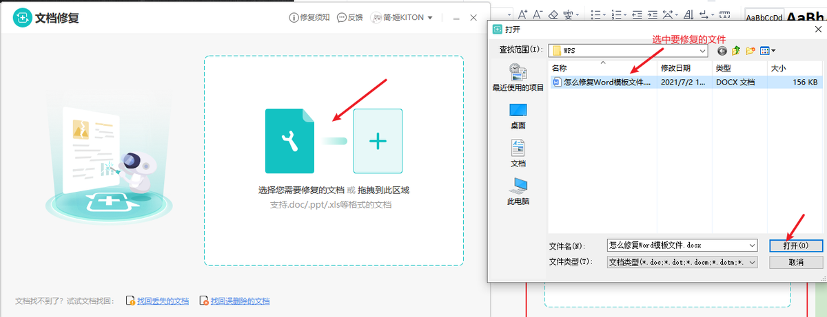Click the ruler/tab stops icon in WPS
827x317 pixels.
pyautogui.click(x=724, y=14)
